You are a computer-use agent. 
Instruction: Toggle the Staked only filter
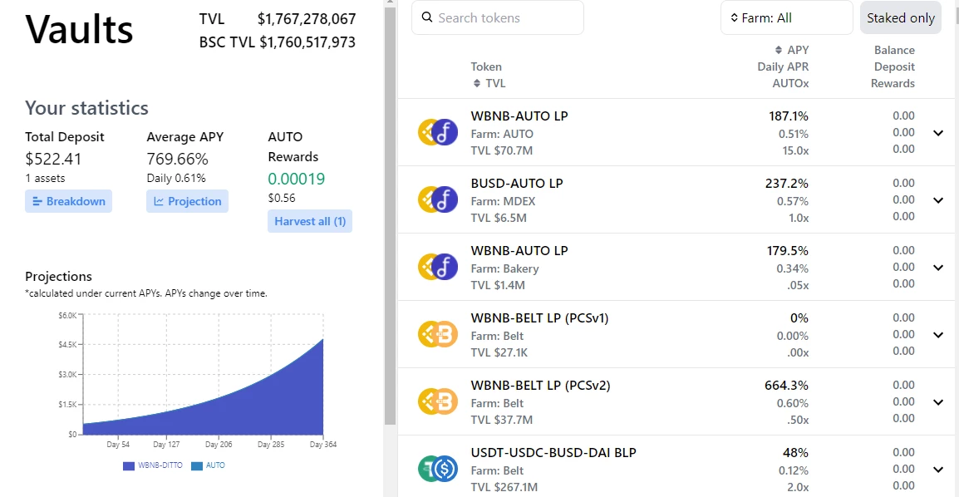click(900, 17)
